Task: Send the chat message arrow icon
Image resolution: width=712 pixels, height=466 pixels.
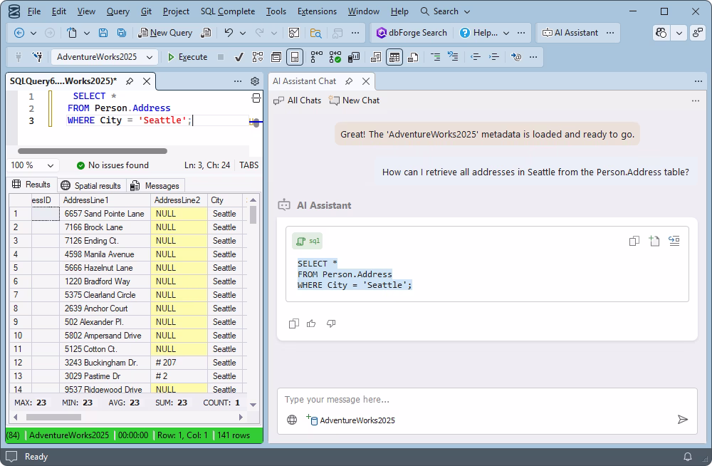Action: pyautogui.click(x=682, y=420)
